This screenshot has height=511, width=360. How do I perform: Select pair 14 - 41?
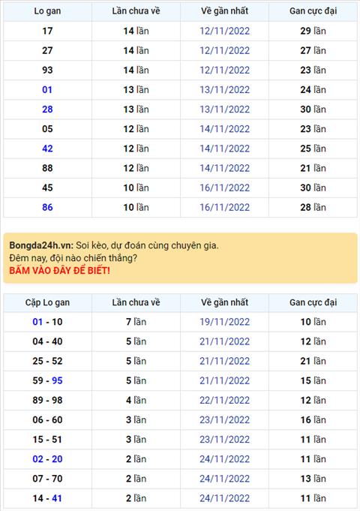tap(47, 498)
